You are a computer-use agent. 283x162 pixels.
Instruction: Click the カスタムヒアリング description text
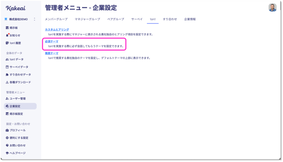click(100, 34)
